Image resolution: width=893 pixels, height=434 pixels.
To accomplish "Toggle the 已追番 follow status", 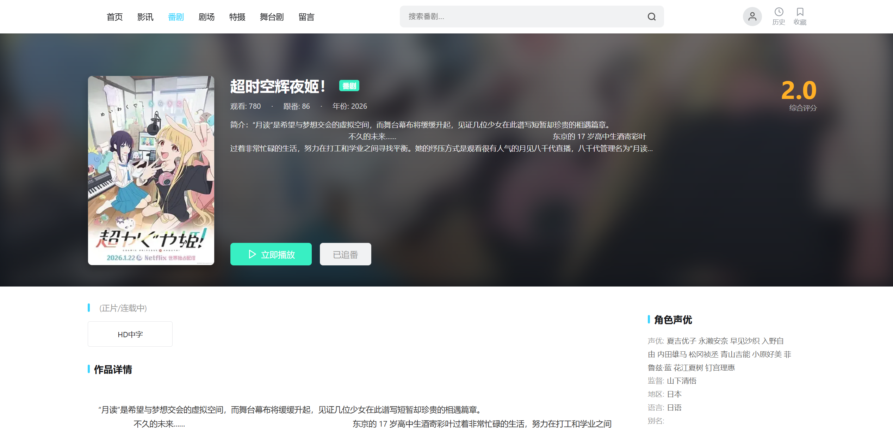I will pyautogui.click(x=345, y=254).
